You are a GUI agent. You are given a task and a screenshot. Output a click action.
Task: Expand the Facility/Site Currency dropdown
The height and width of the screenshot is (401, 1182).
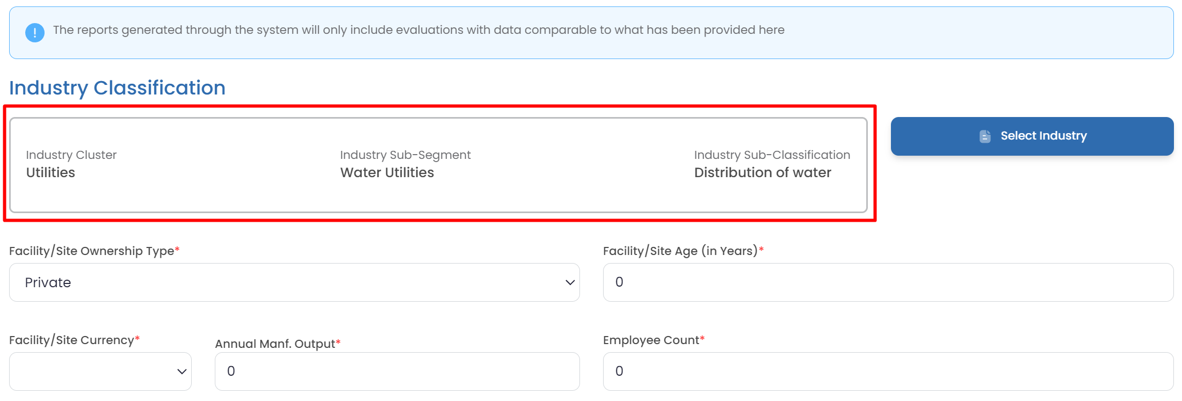100,371
